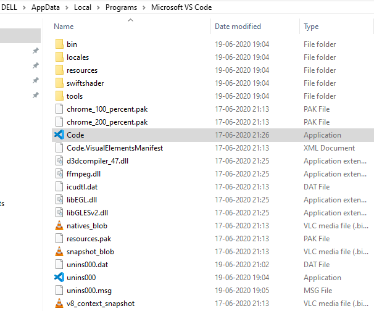The width and height of the screenshot is (374, 311).
Task: Select the bin folder name
Action: [72, 44]
